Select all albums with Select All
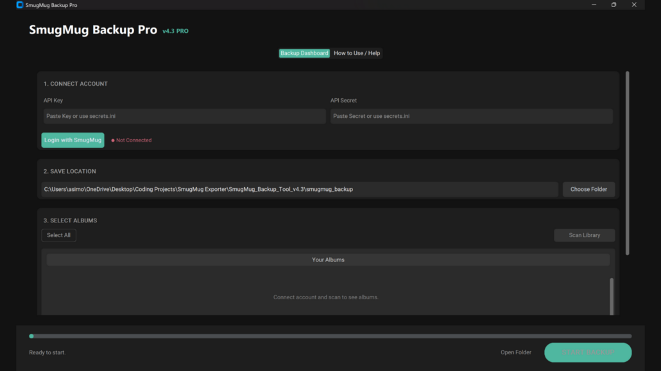The height and width of the screenshot is (371, 661). [x=58, y=235]
